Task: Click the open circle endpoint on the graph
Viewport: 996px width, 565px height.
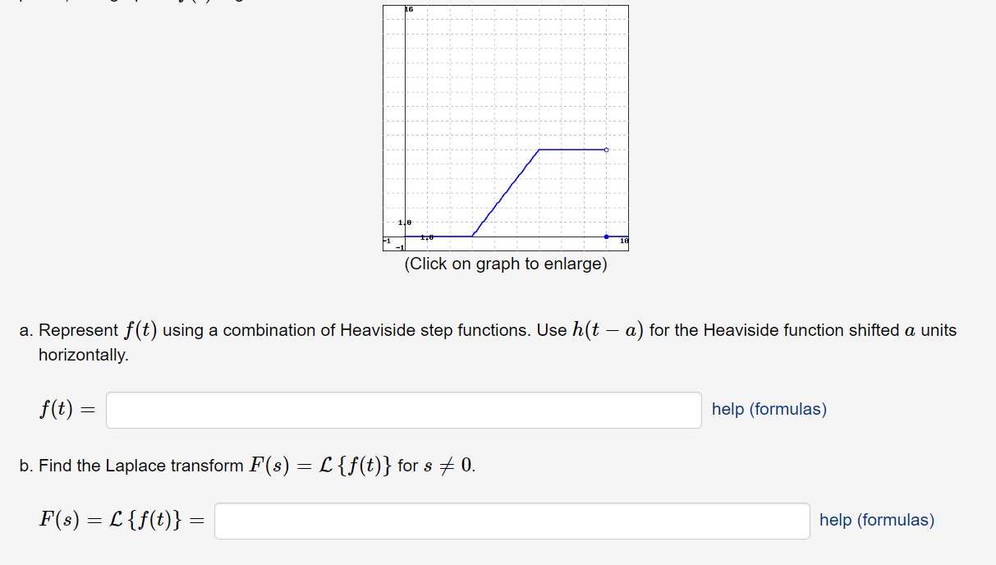Action: coord(606,149)
